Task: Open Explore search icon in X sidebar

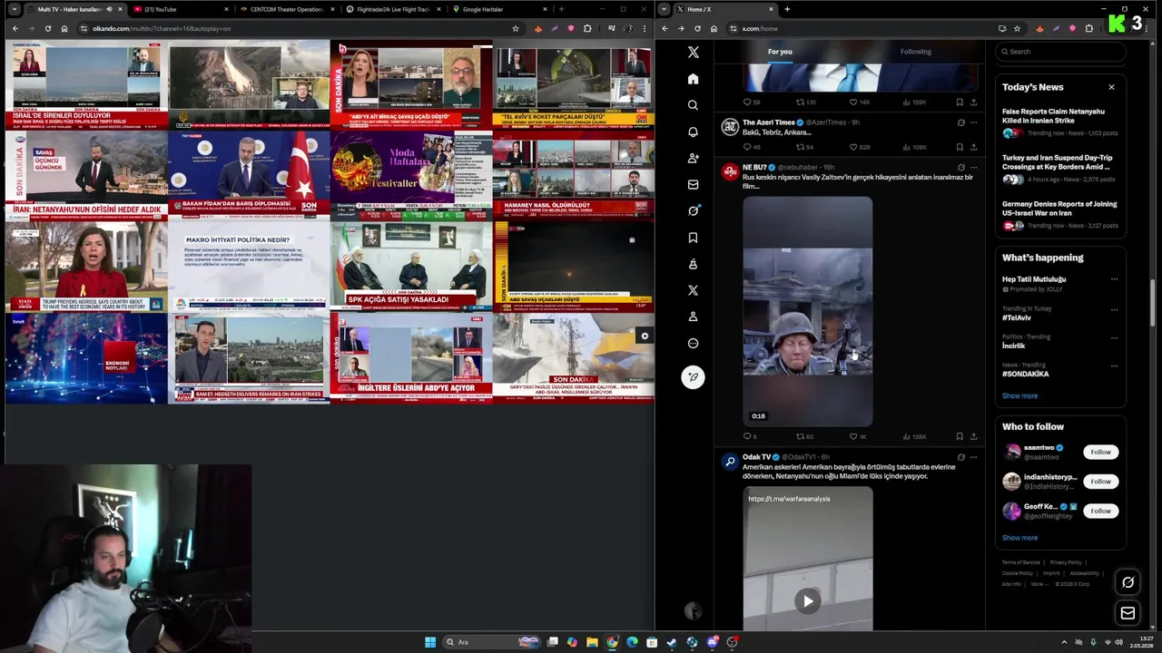Action: click(693, 105)
